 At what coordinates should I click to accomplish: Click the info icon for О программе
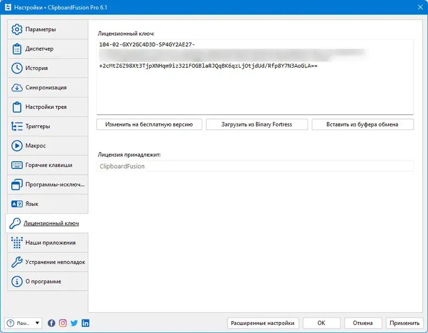coord(17,282)
